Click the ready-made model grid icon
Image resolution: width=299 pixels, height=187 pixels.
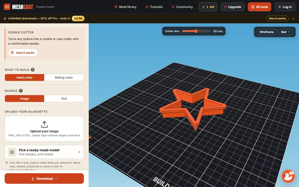tap(12, 152)
